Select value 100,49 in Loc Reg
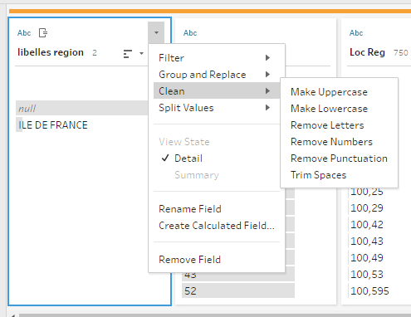The image size is (411, 317). 367,257
